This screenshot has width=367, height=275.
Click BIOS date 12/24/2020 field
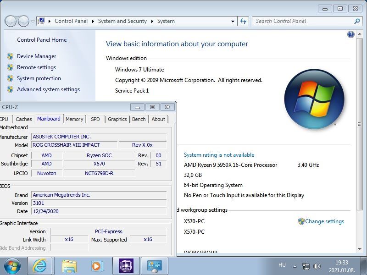click(99, 211)
